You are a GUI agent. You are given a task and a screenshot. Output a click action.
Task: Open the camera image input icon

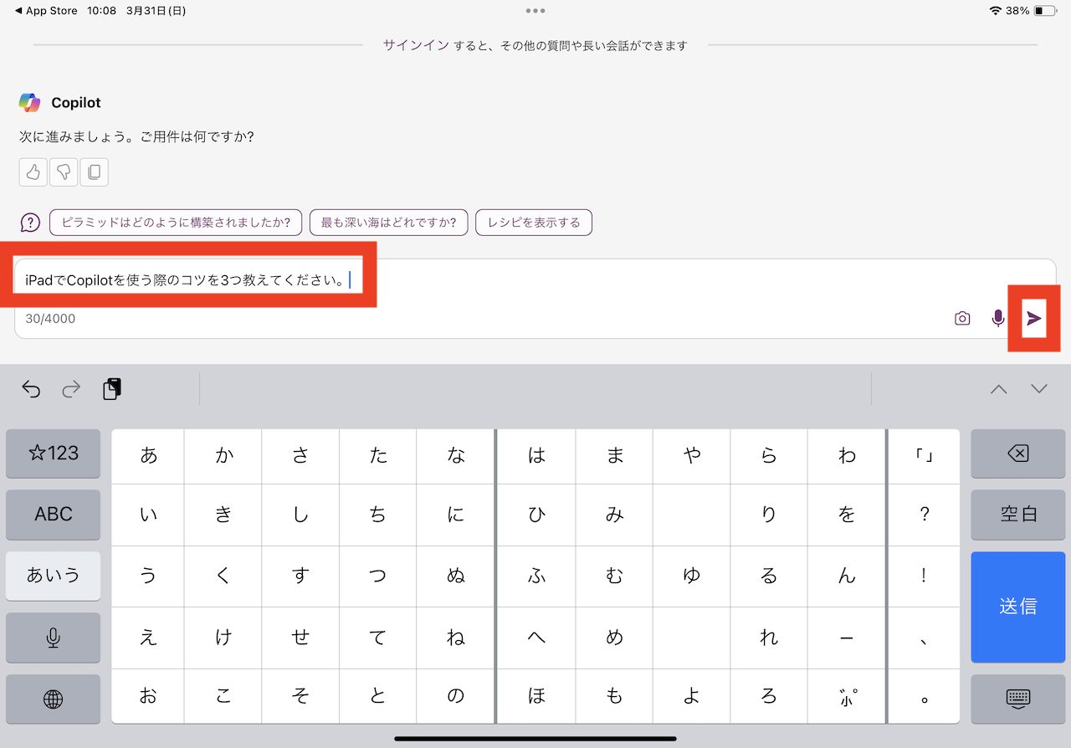(962, 318)
